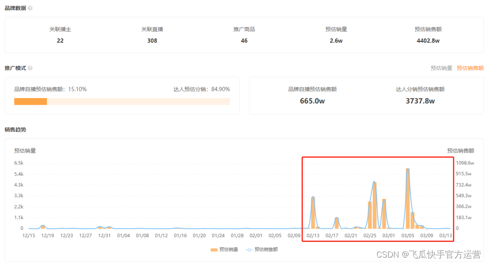
Task: Click the light 达人分销 progress bar portion
Action: pos(139,102)
